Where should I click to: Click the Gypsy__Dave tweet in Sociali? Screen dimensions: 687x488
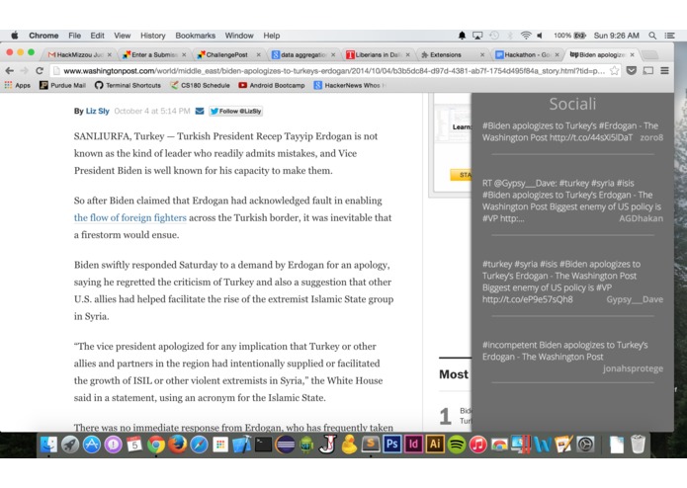(x=572, y=282)
